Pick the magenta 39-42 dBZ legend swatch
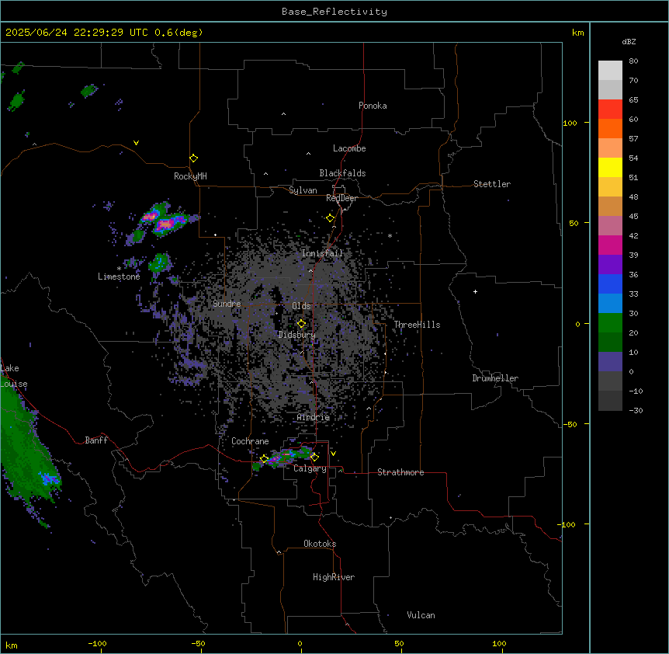Viewport: 669px width, 654px height. click(x=610, y=245)
